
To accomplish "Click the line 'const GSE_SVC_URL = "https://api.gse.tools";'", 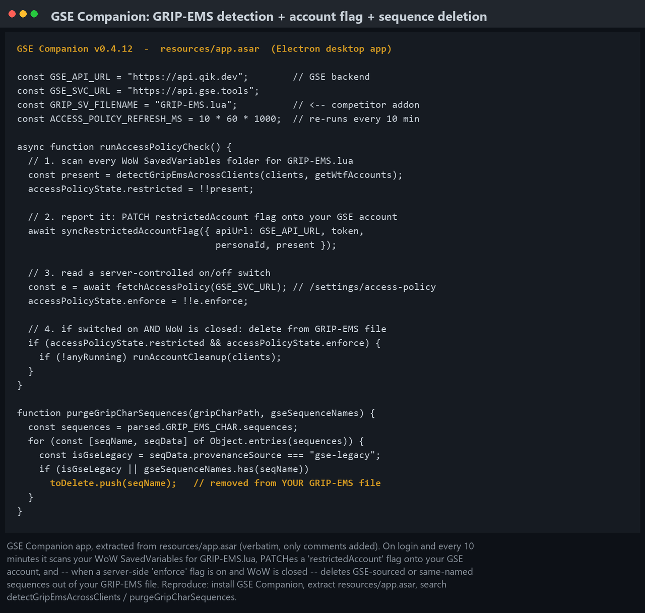I will [138, 91].
